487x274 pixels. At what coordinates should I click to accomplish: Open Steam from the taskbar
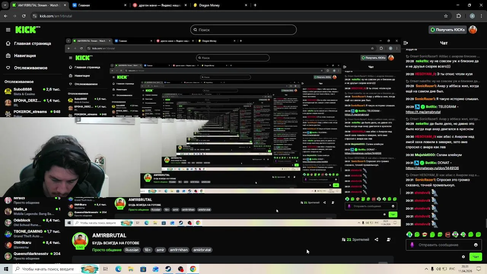[x=168, y=269]
